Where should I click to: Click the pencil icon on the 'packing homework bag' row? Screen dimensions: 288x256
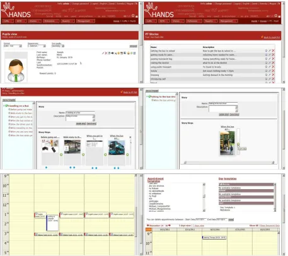pos(270,59)
